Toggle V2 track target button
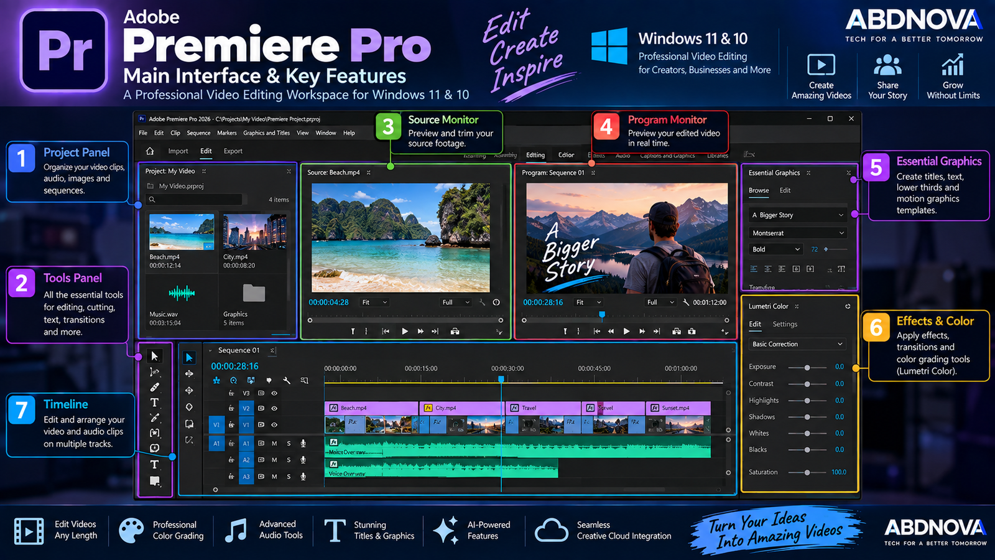 (x=246, y=409)
